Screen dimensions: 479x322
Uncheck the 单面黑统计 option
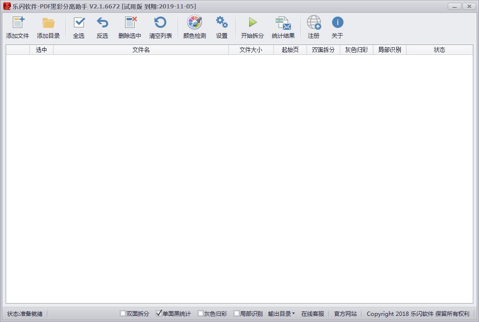pyautogui.click(x=159, y=313)
